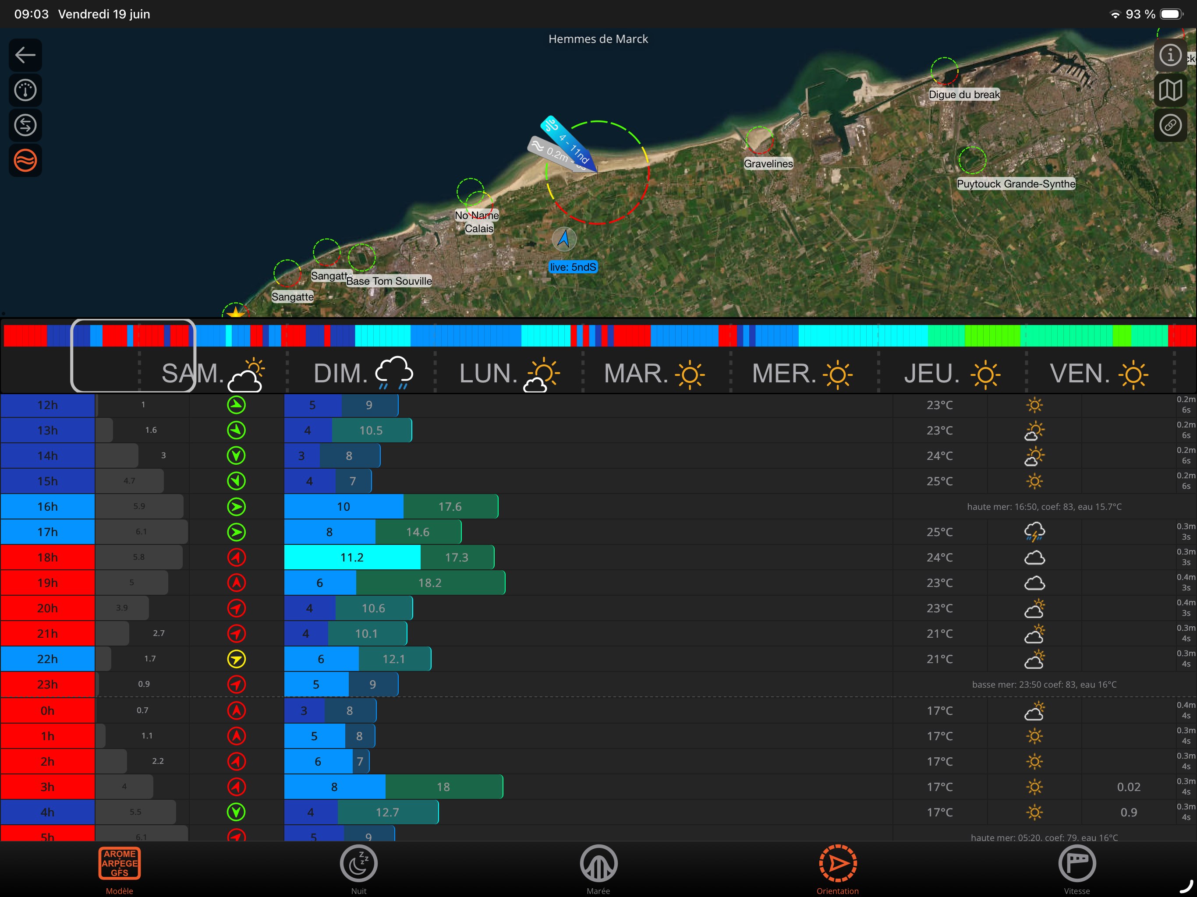Tap the back arrow button

point(25,55)
